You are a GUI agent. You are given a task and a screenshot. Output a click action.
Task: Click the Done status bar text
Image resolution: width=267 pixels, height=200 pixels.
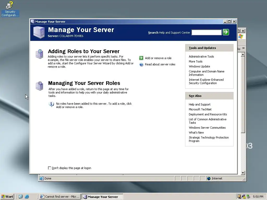[x=48, y=178]
